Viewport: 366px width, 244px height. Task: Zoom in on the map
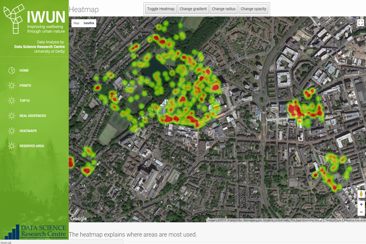pos(361,205)
